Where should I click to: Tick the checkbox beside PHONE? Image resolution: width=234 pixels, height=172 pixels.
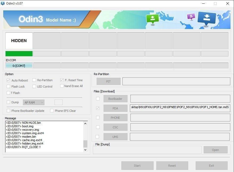(x=98, y=117)
